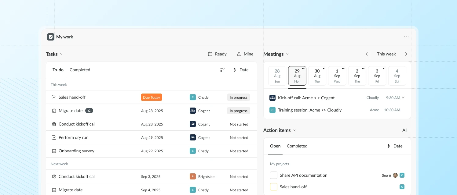Switch to the Completed action items tab
This screenshot has width=457, height=195.
pyautogui.click(x=297, y=146)
